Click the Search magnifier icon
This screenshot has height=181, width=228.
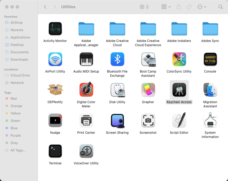coord(221,7)
